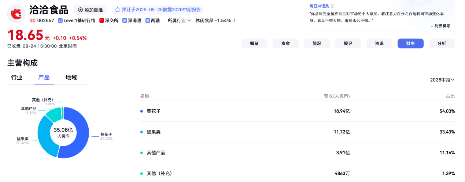Screen dimensions: 465x182
Task: Click the 35.06亿 total in the donut center
Action: [x=63, y=130]
